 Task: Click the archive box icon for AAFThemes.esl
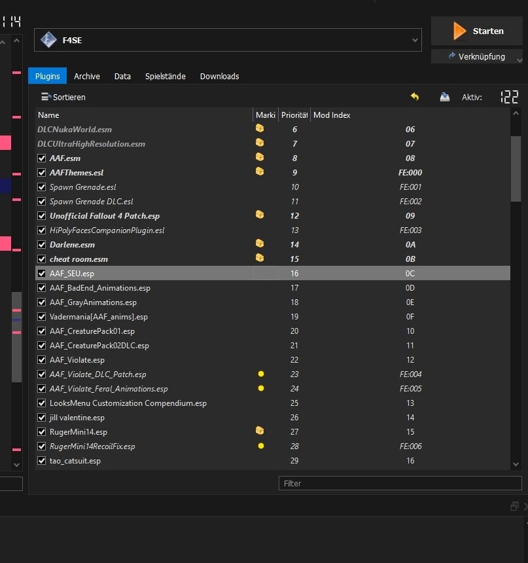(x=260, y=172)
